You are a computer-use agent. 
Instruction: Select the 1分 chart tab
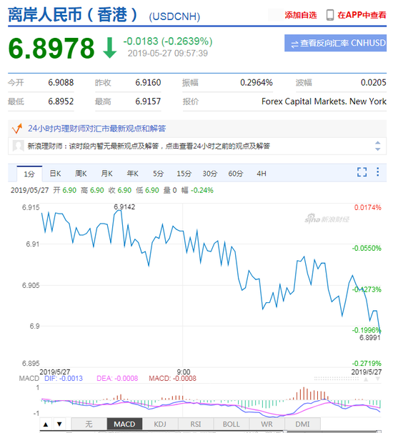pos(29,174)
